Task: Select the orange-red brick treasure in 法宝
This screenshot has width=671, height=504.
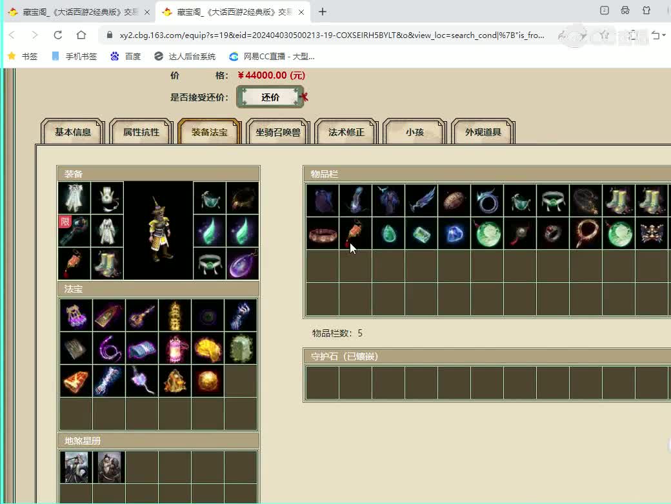Action: tap(76, 382)
